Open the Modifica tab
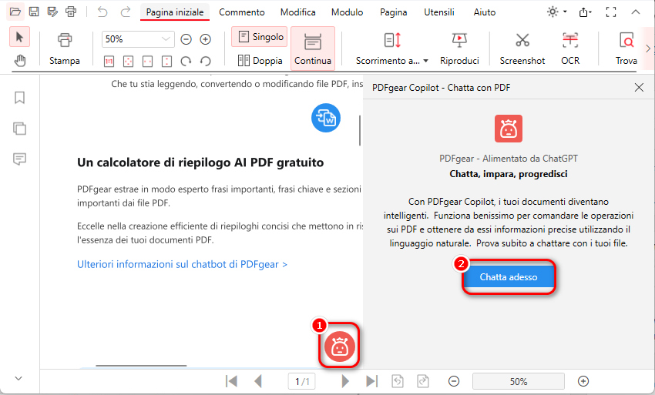 coord(298,12)
